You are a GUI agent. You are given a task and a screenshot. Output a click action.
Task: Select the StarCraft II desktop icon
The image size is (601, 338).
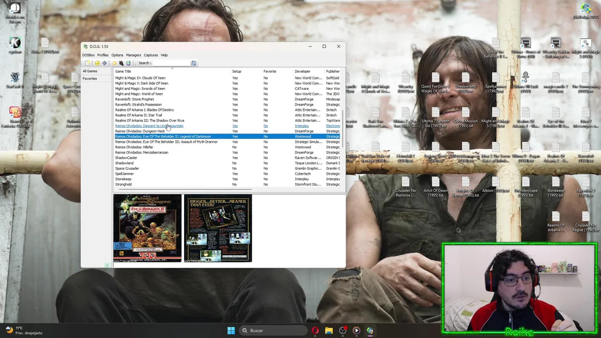[15, 81]
